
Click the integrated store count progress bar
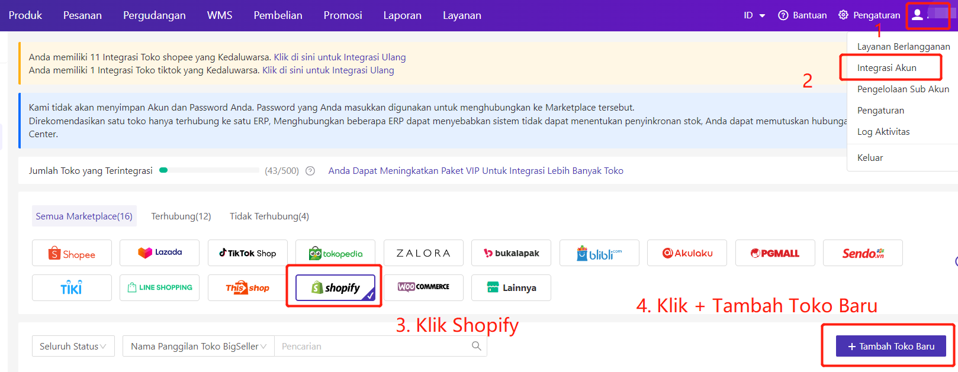[209, 170]
